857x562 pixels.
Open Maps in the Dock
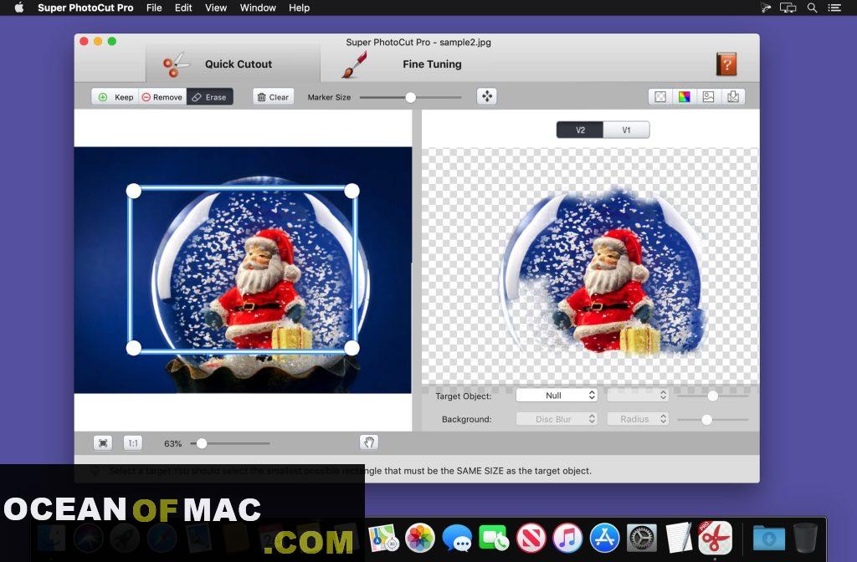click(x=383, y=538)
